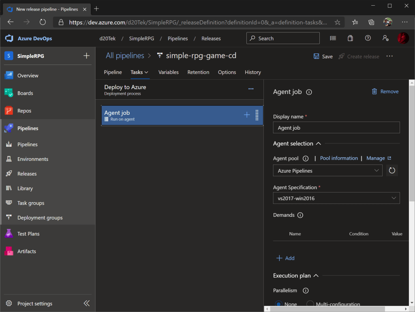Collapse the Agent selection section
Viewport: 415px width, 312px height.
pos(319,143)
